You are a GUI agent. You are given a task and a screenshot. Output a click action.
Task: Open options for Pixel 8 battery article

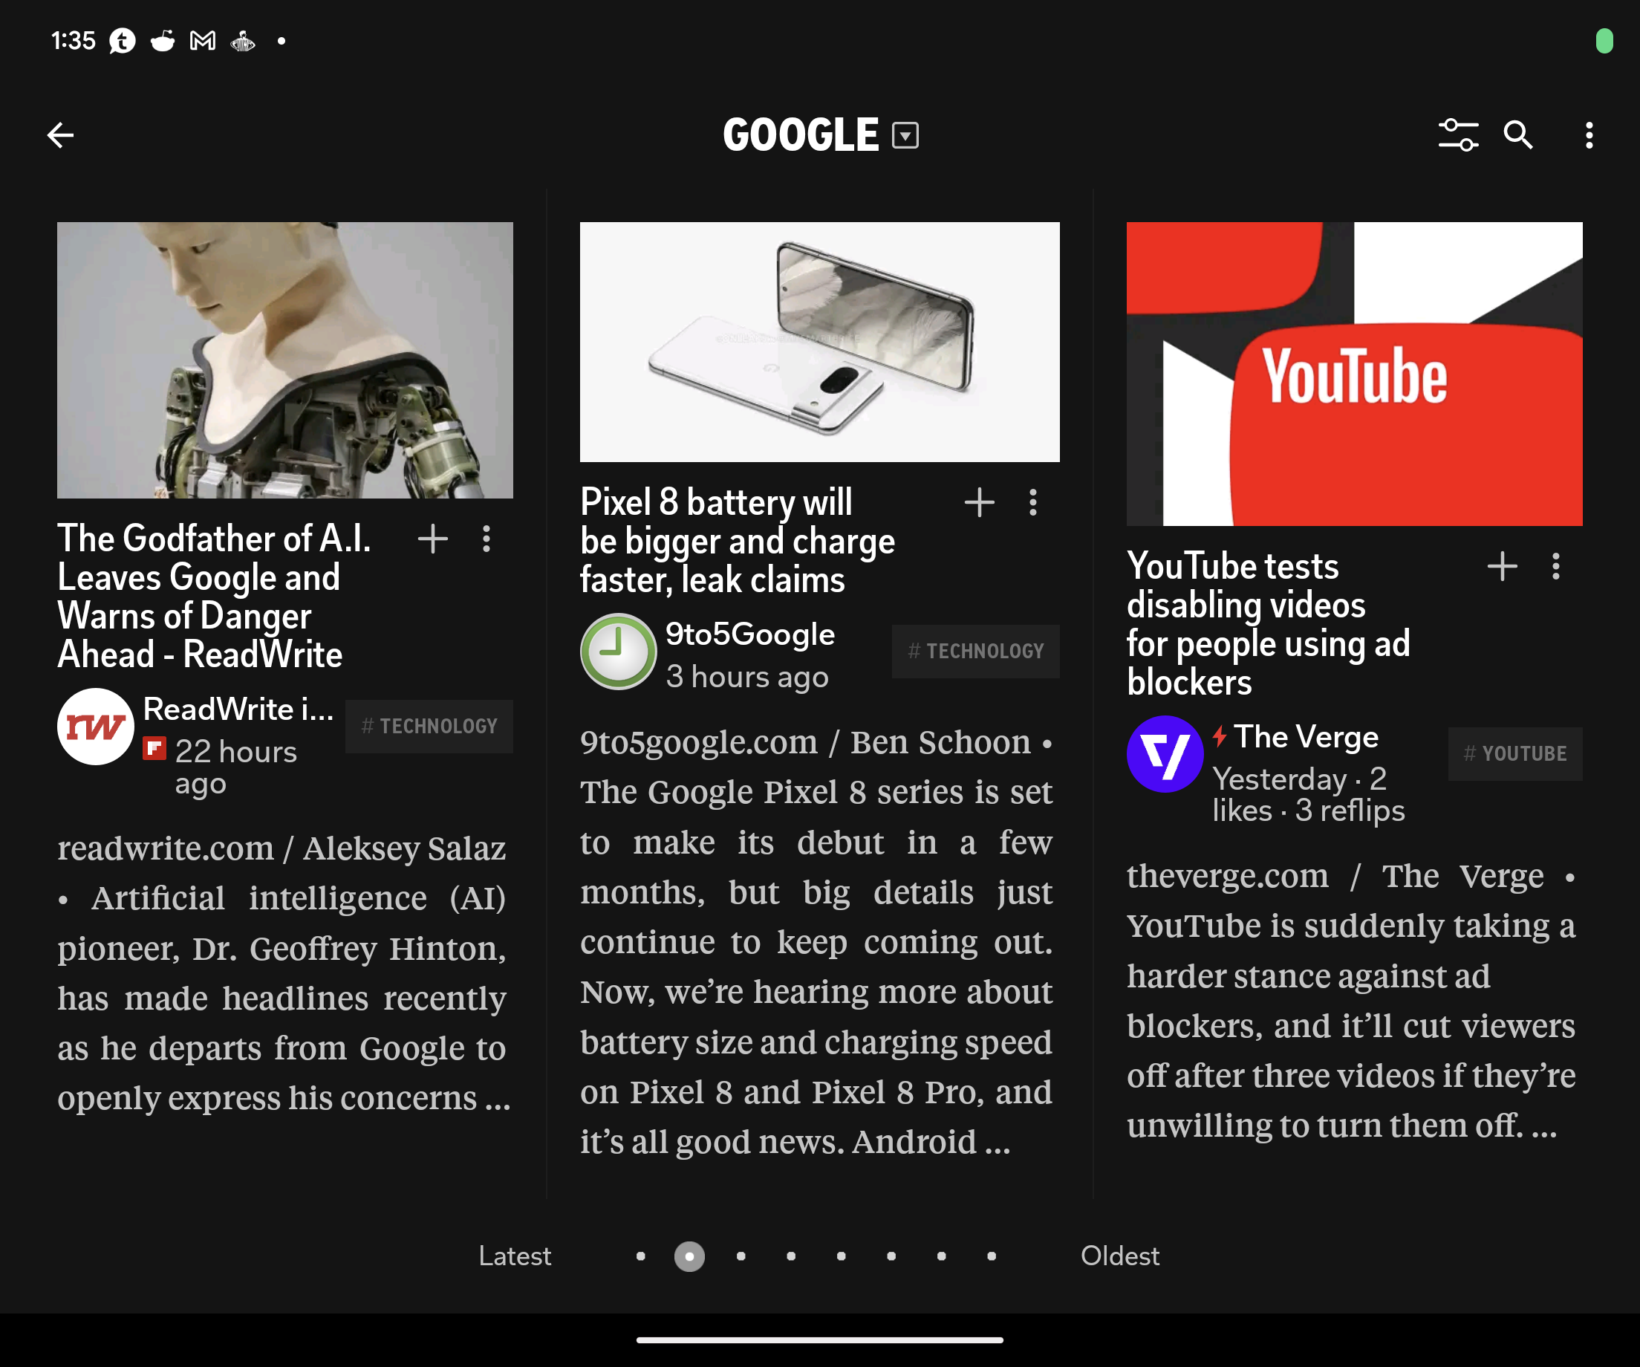click(1033, 502)
